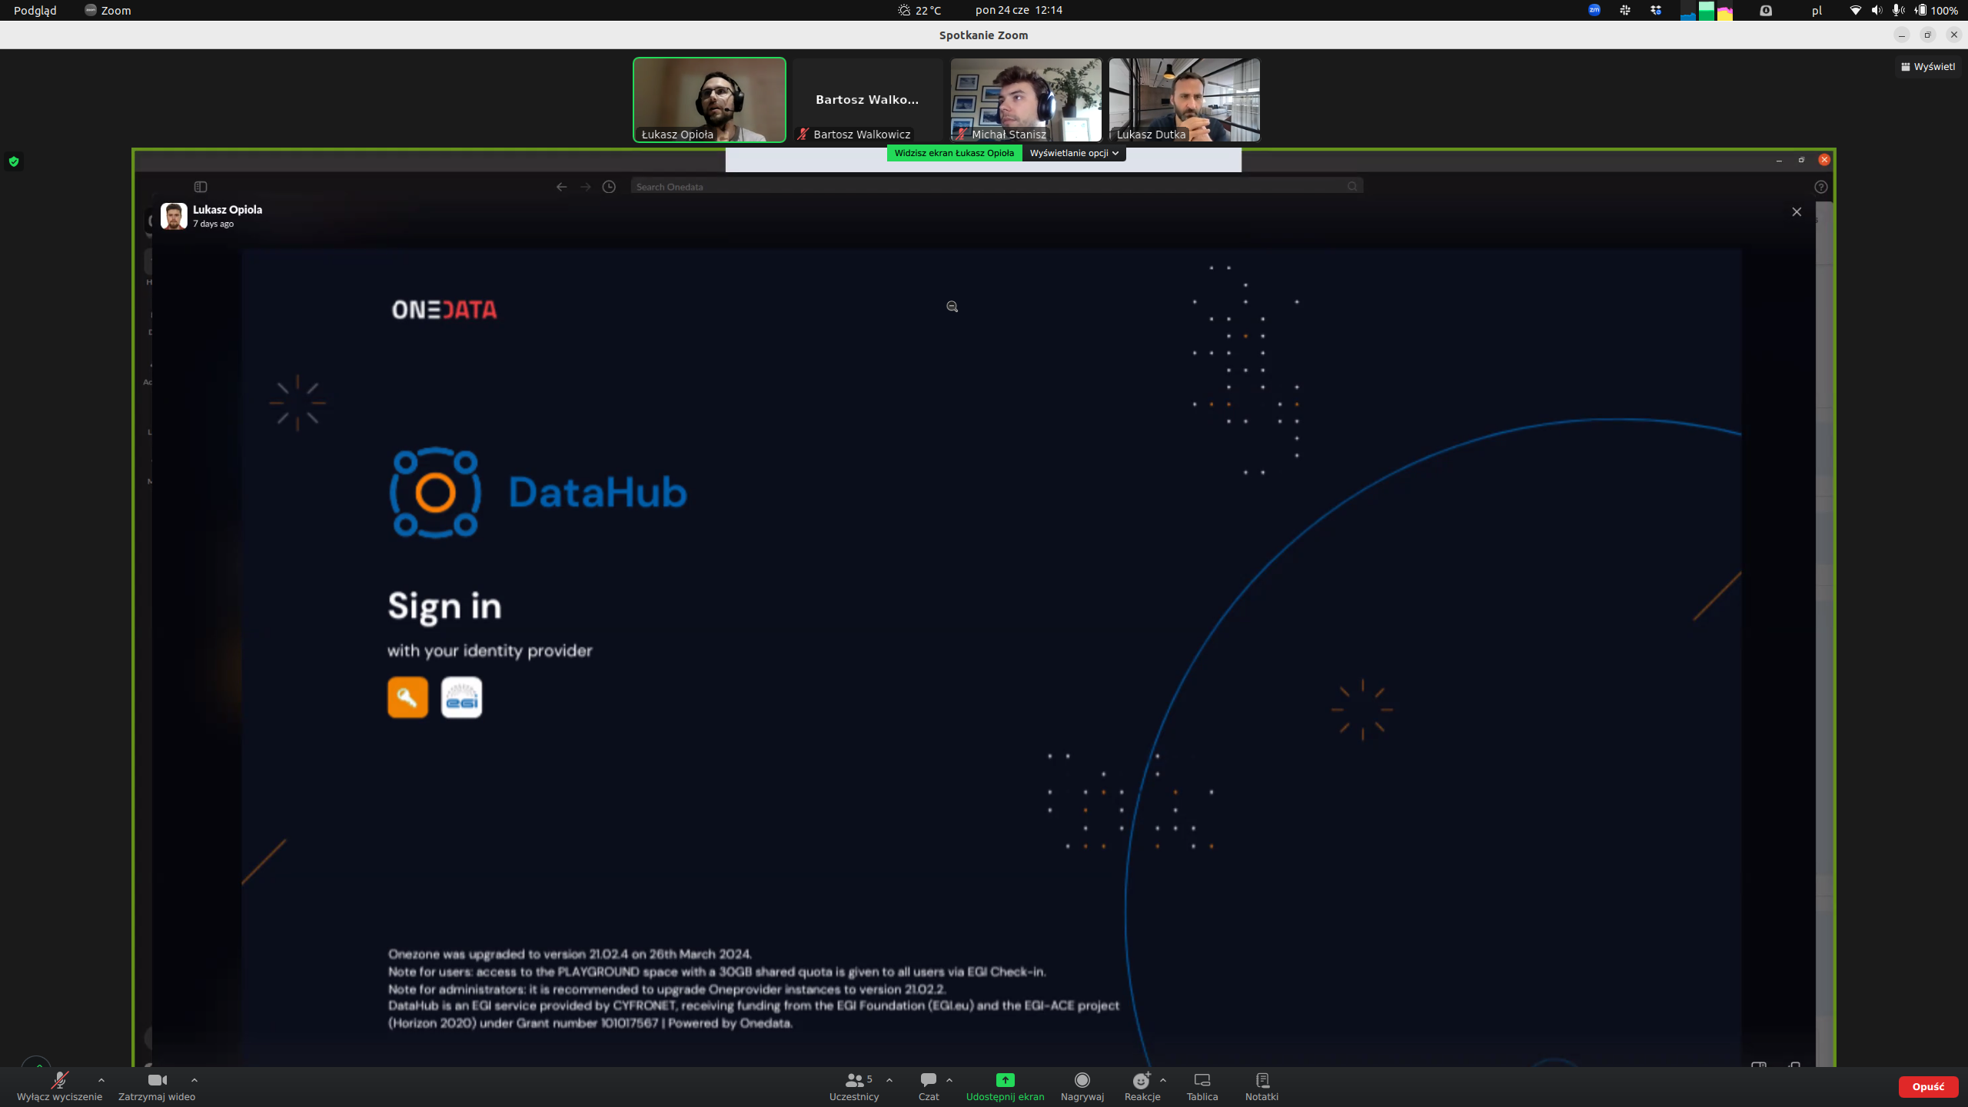Unmute microphone via Wyłącz wyciszenie
The width and height of the screenshot is (1968, 1107).
click(59, 1085)
